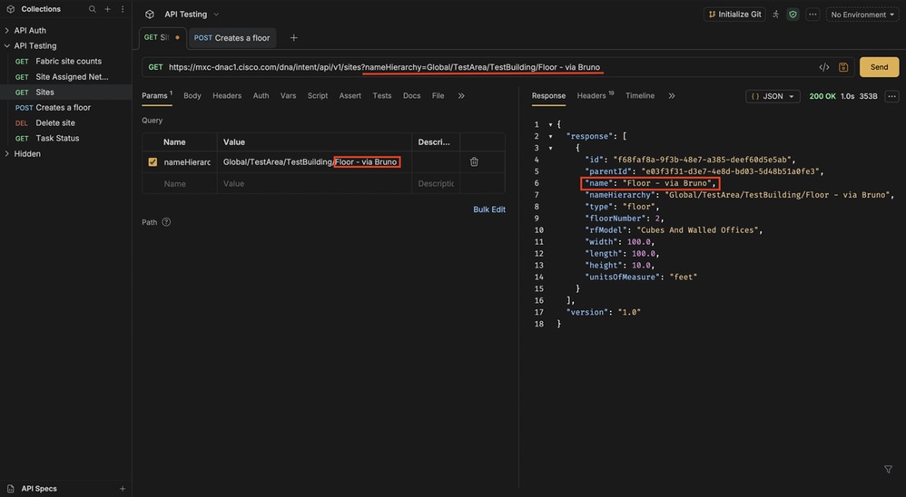This screenshot has height=497, width=906.
Task: Open the top bar more options ellipsis
Action: tap(812, 15)
